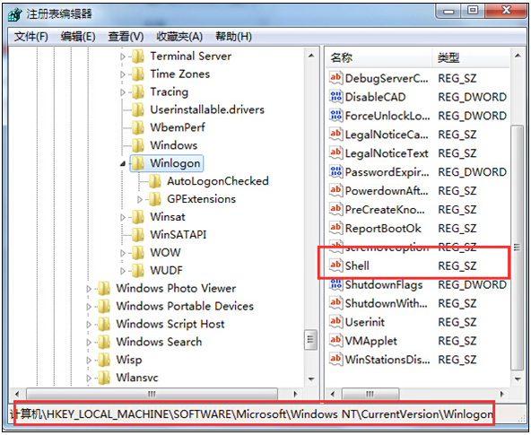
Task: Expand the GPExtensions subkey
Action: click(x=140, y=199)
